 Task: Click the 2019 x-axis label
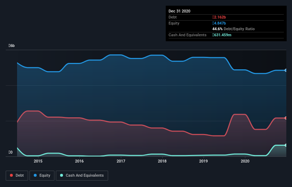203,161
